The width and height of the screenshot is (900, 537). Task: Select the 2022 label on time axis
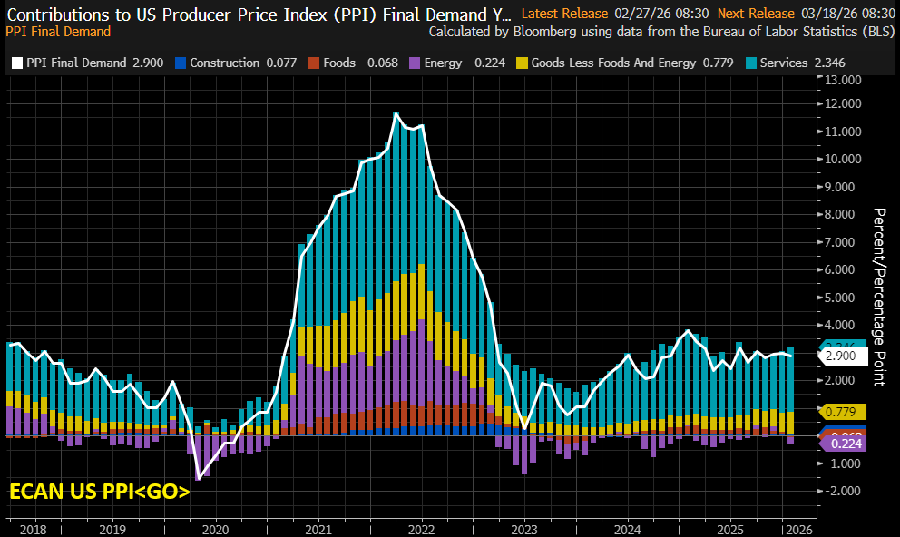pyautogui.click(x=422, y=528)
